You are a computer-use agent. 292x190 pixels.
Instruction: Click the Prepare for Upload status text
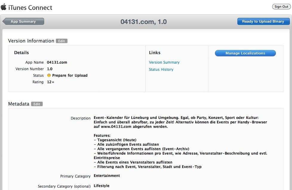[70, 75]
